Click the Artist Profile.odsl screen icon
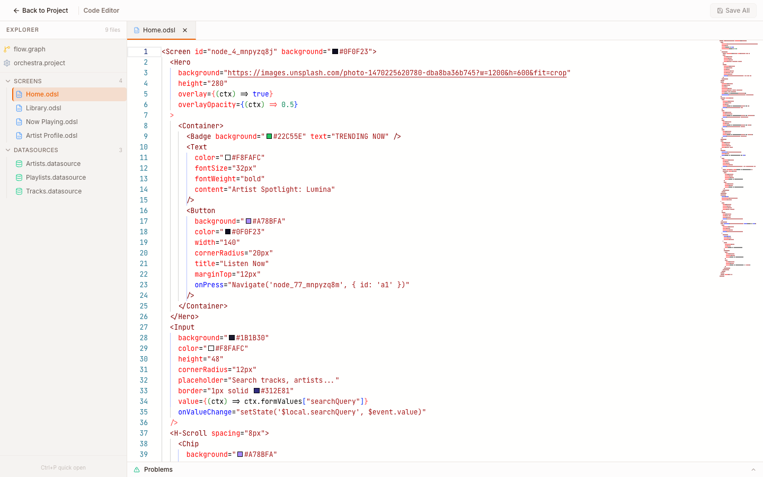 pos(19,135)
